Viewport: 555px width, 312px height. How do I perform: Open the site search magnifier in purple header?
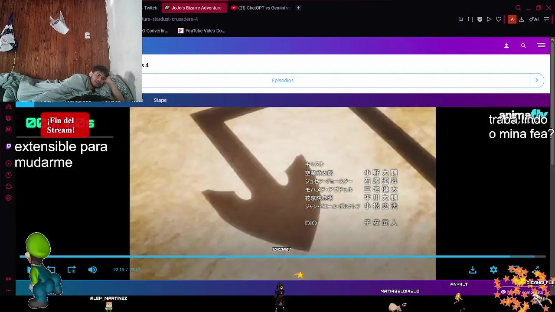(523, 45)
